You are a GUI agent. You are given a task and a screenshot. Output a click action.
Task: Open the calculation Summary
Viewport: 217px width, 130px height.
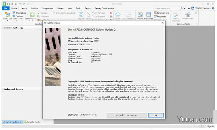pos(43,17)
